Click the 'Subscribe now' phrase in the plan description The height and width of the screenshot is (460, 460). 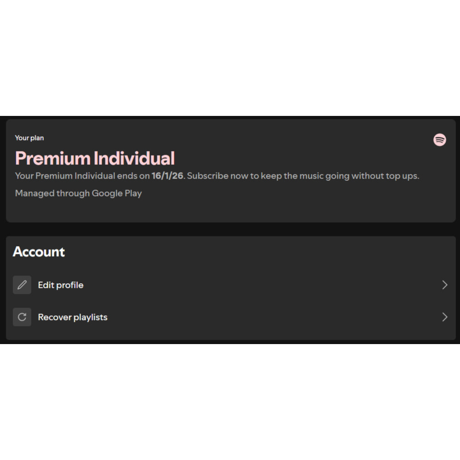[x=208, y=176]
